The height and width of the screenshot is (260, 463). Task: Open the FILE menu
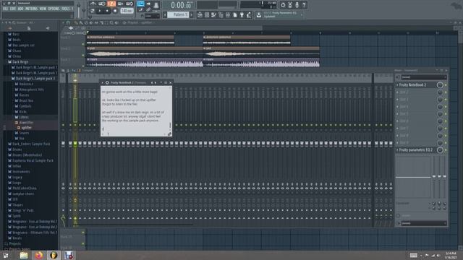coord(5,9)
